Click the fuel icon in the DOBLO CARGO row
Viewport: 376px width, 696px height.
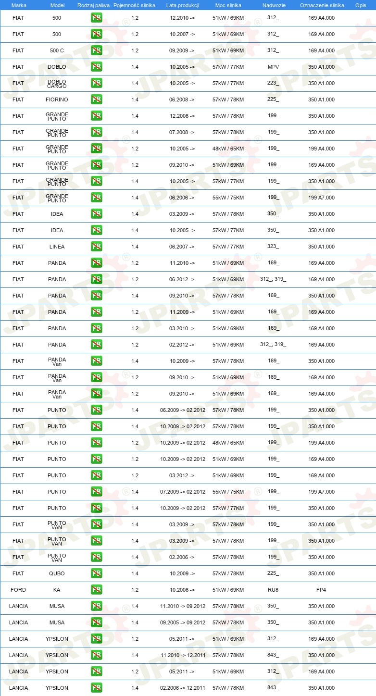[96, 83]
